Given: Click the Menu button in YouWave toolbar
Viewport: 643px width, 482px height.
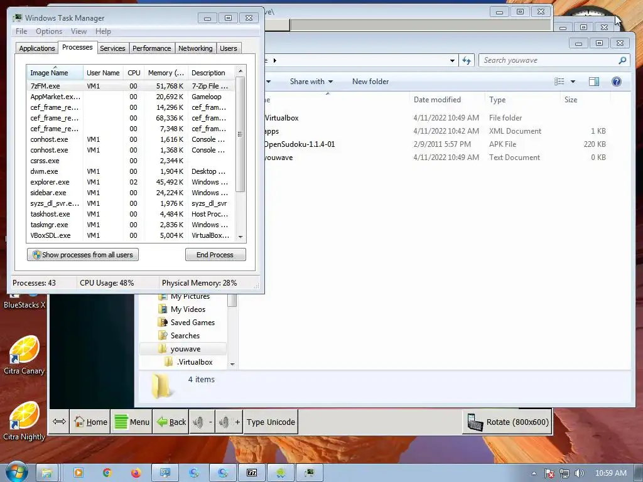Looking at the screenshot, I should (x=132, y=422).
